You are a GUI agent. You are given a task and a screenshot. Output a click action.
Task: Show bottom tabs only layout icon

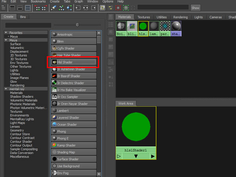pos(20,8)
